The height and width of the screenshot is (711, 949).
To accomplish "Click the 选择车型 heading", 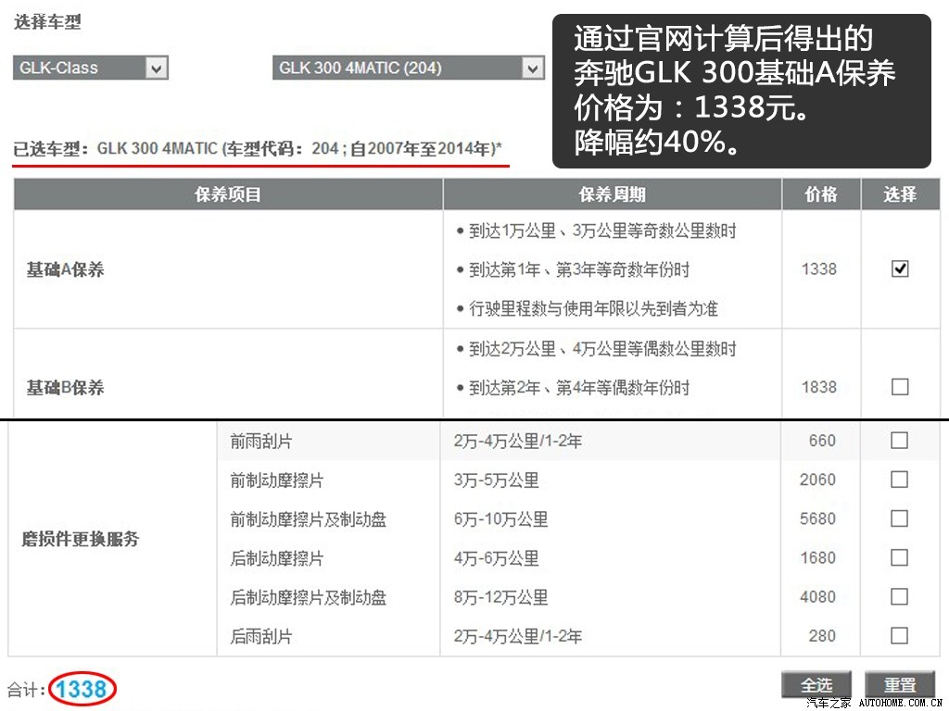I will [47, 22].
